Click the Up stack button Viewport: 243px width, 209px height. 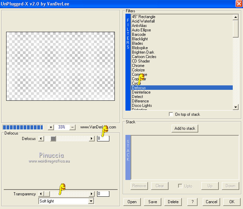210,186
